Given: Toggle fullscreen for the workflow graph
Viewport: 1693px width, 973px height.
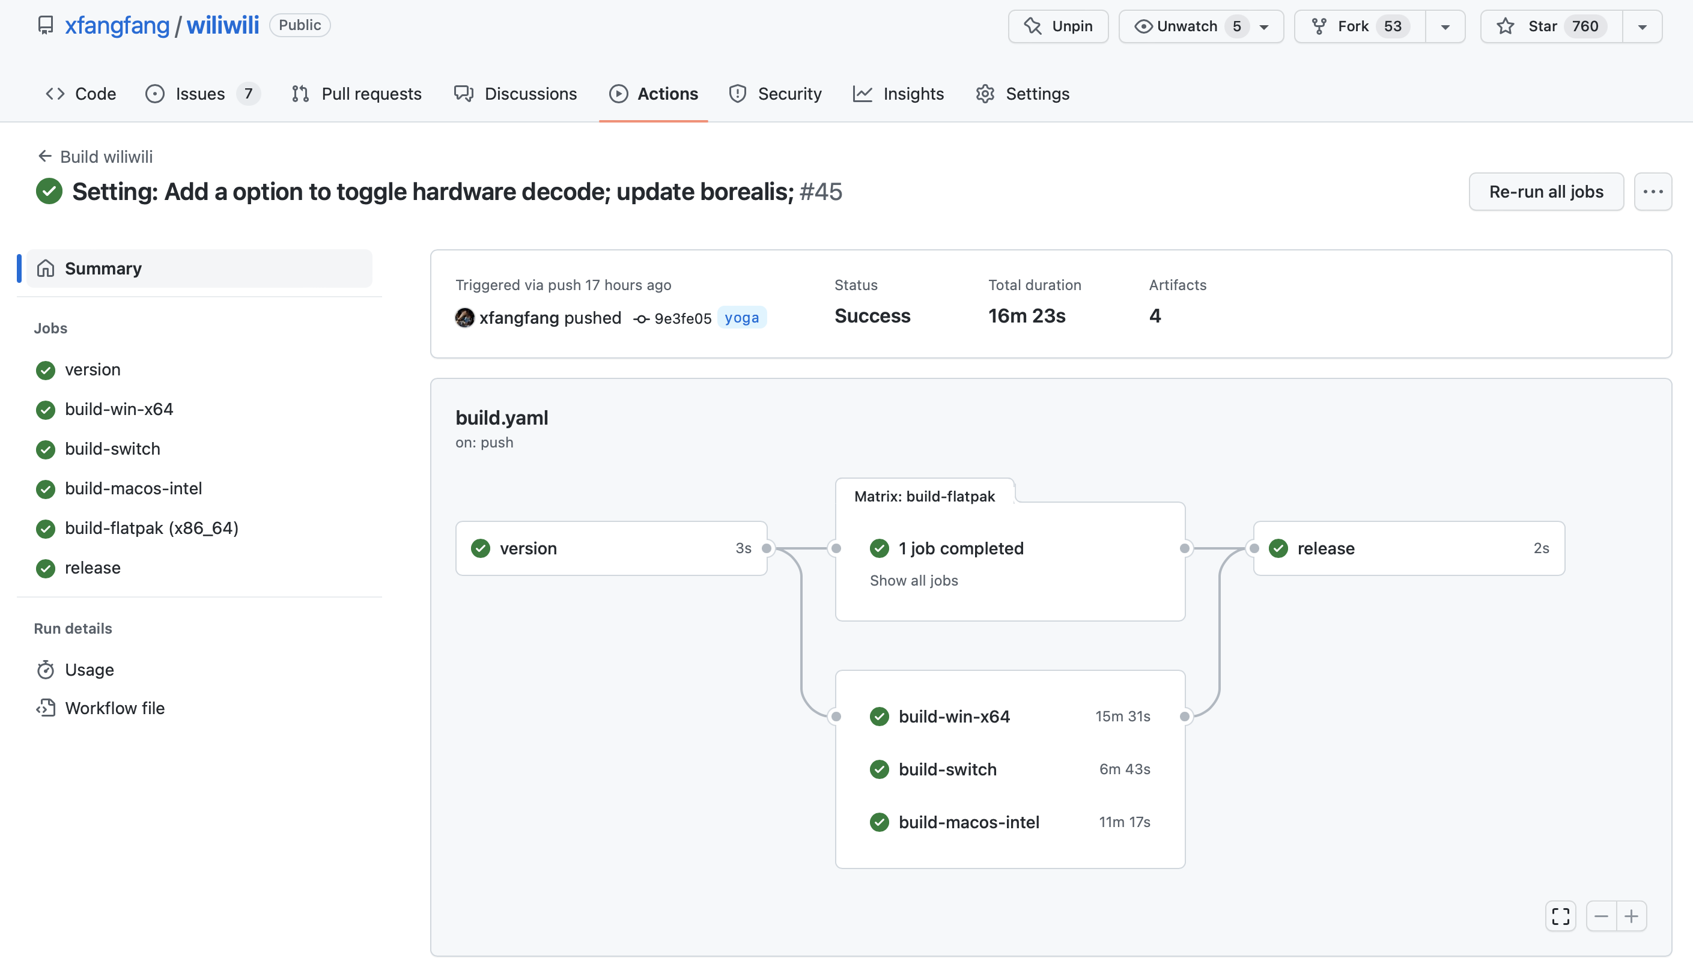Looking at the screenshot, I should click(x=1561, y=916).
